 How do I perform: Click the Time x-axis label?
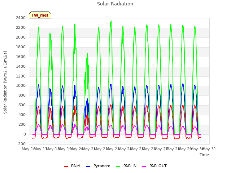tap(204, 155)
